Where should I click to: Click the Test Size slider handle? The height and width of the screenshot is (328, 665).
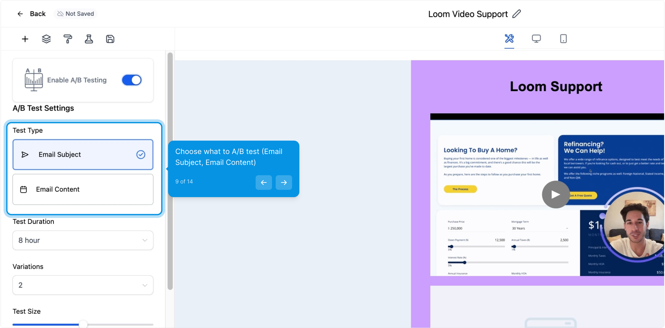coord(83,324)
